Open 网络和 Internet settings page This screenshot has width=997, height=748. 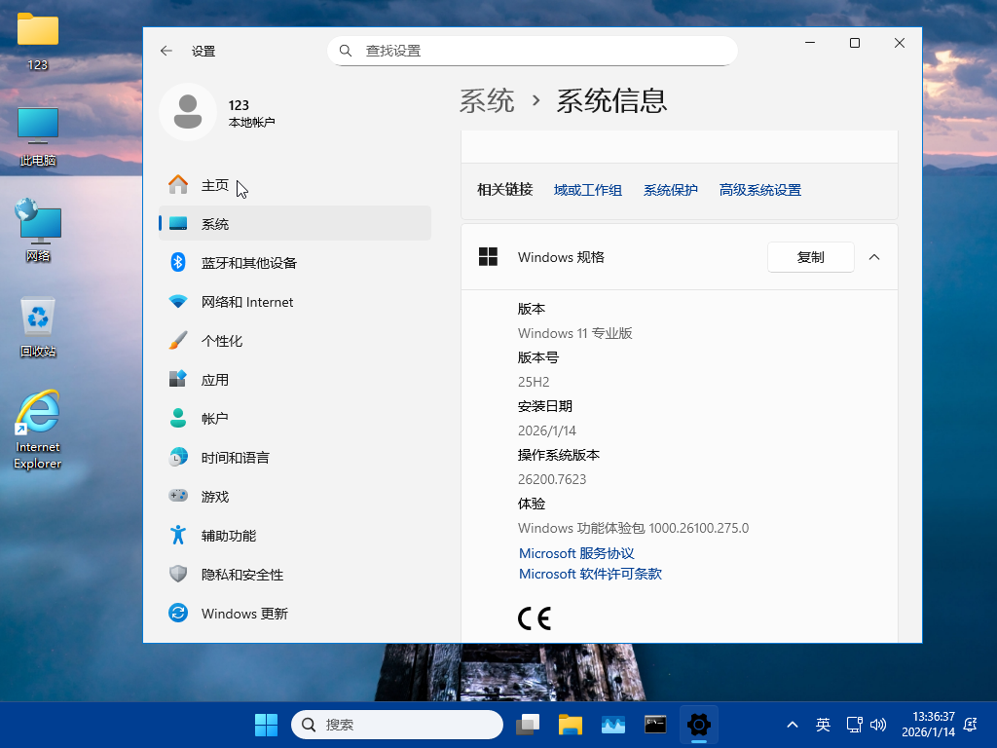point(246,302)
